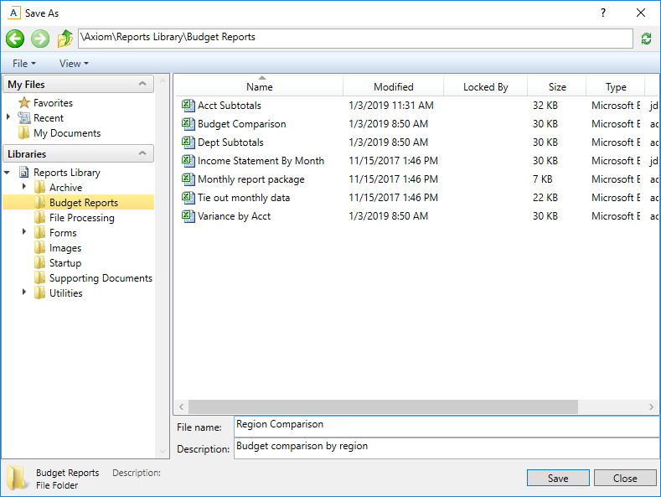Sort files by Modified column header
Screen dimensions: 661x497
[393, 87]
